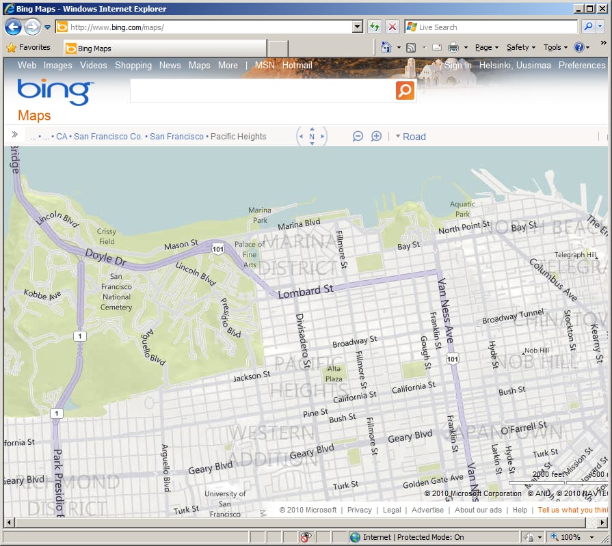Open Bing Videos link
Viewport: 612px width, 546px height.
(93, 65)
